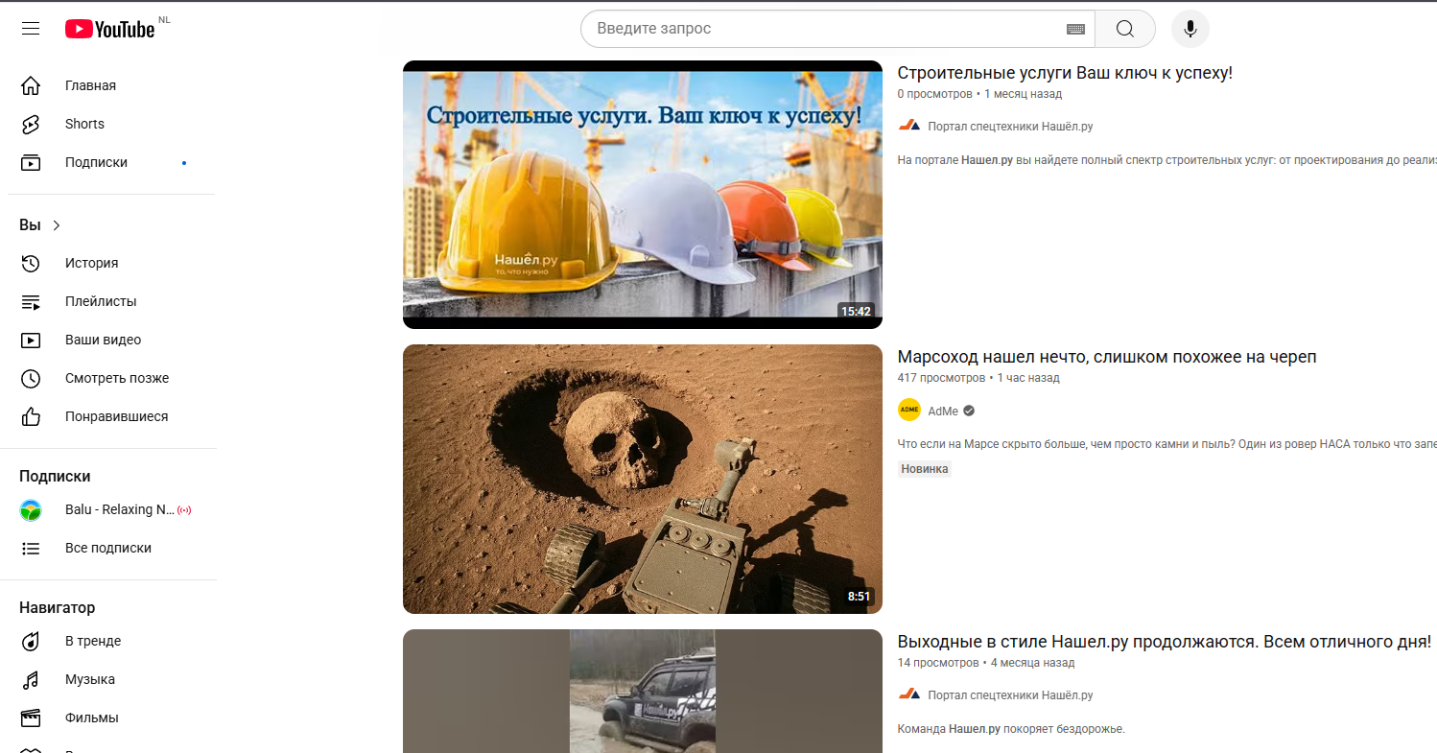1437x753 pixels.
Task: Play the construction helmets video thumbnail
Action: [x=643, y=195]
